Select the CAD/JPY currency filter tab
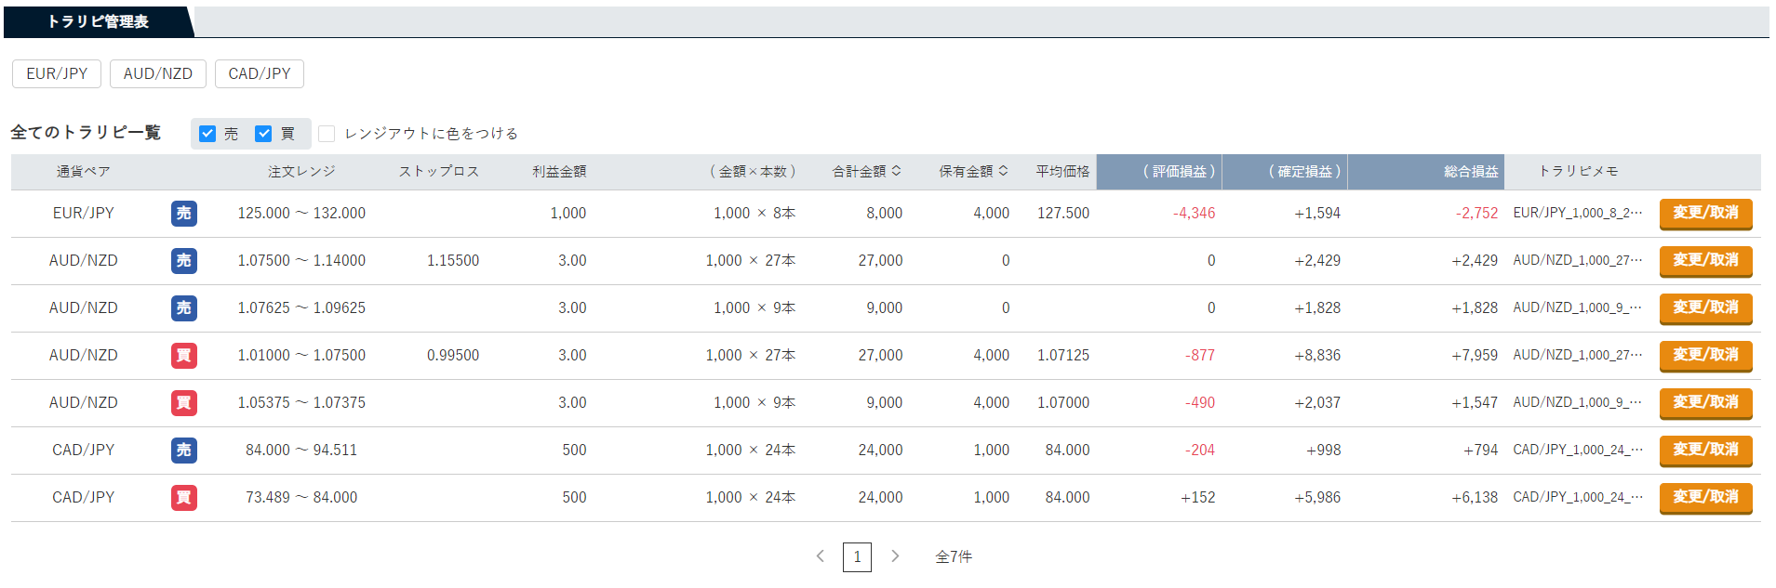Image resolution: width=1776 pixels, height=588 pixels. (x=260, y=74)
